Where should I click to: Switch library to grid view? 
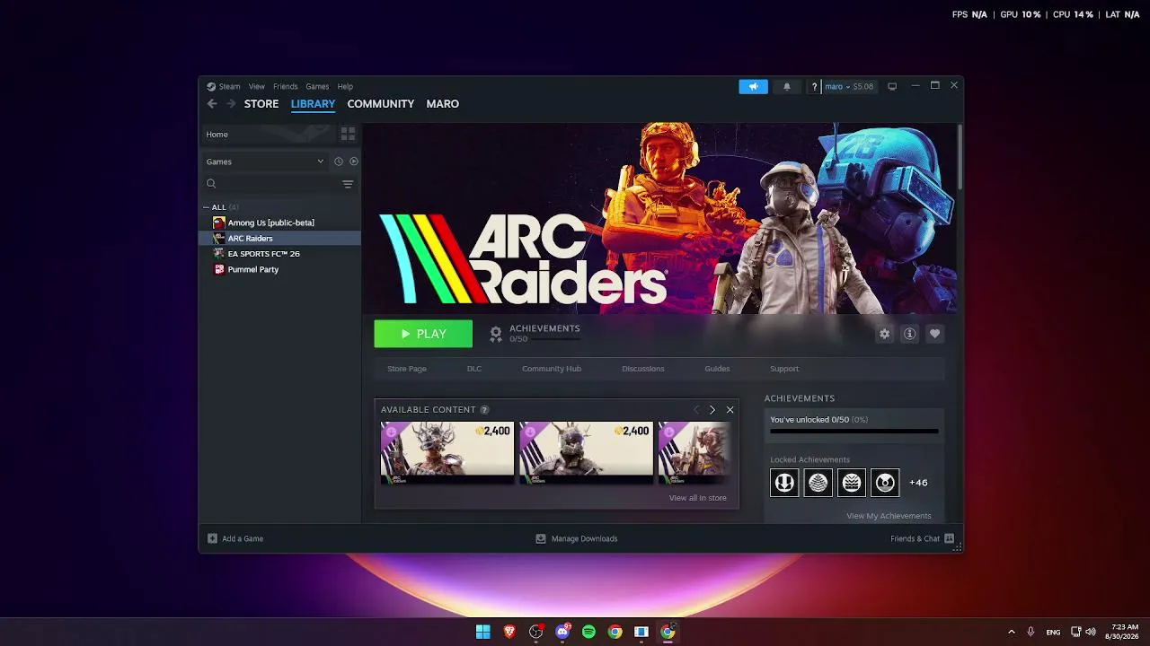click(348, 134)
